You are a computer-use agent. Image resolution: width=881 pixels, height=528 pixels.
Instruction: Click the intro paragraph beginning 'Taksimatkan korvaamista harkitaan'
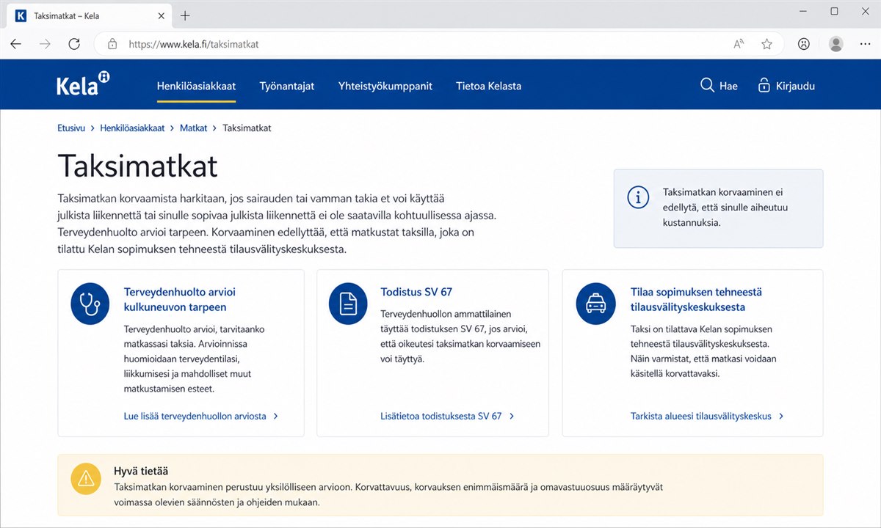tap(278, 224)
